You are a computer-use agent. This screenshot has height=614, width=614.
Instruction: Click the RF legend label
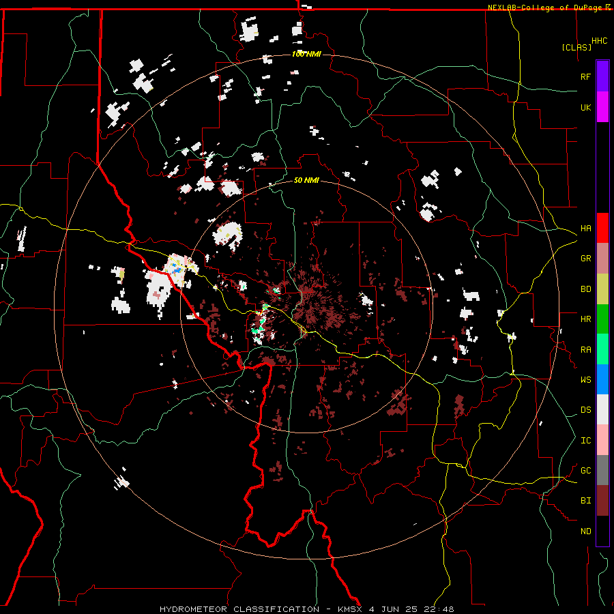[x=585, y=76]
